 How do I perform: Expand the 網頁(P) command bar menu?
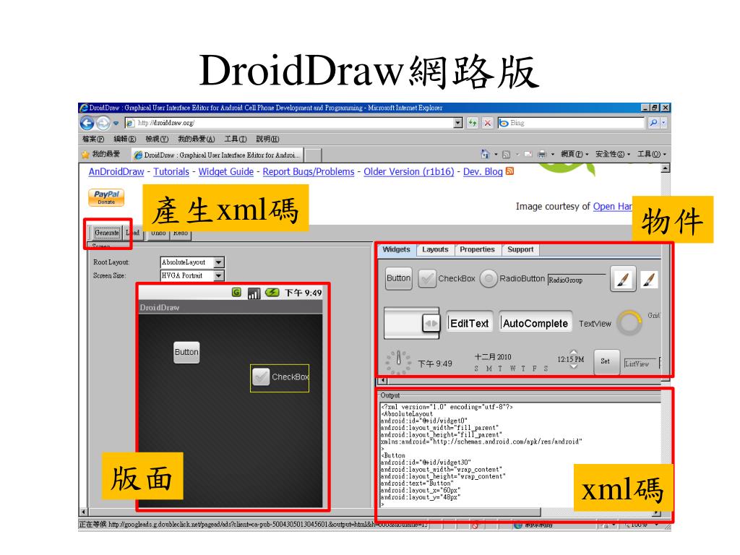point(575,155)
